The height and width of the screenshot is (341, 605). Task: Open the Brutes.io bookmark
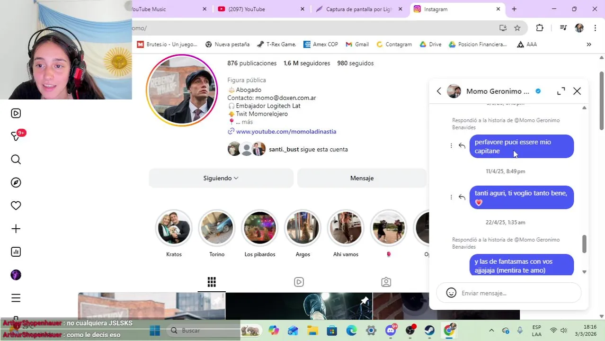tap(167, 44)
